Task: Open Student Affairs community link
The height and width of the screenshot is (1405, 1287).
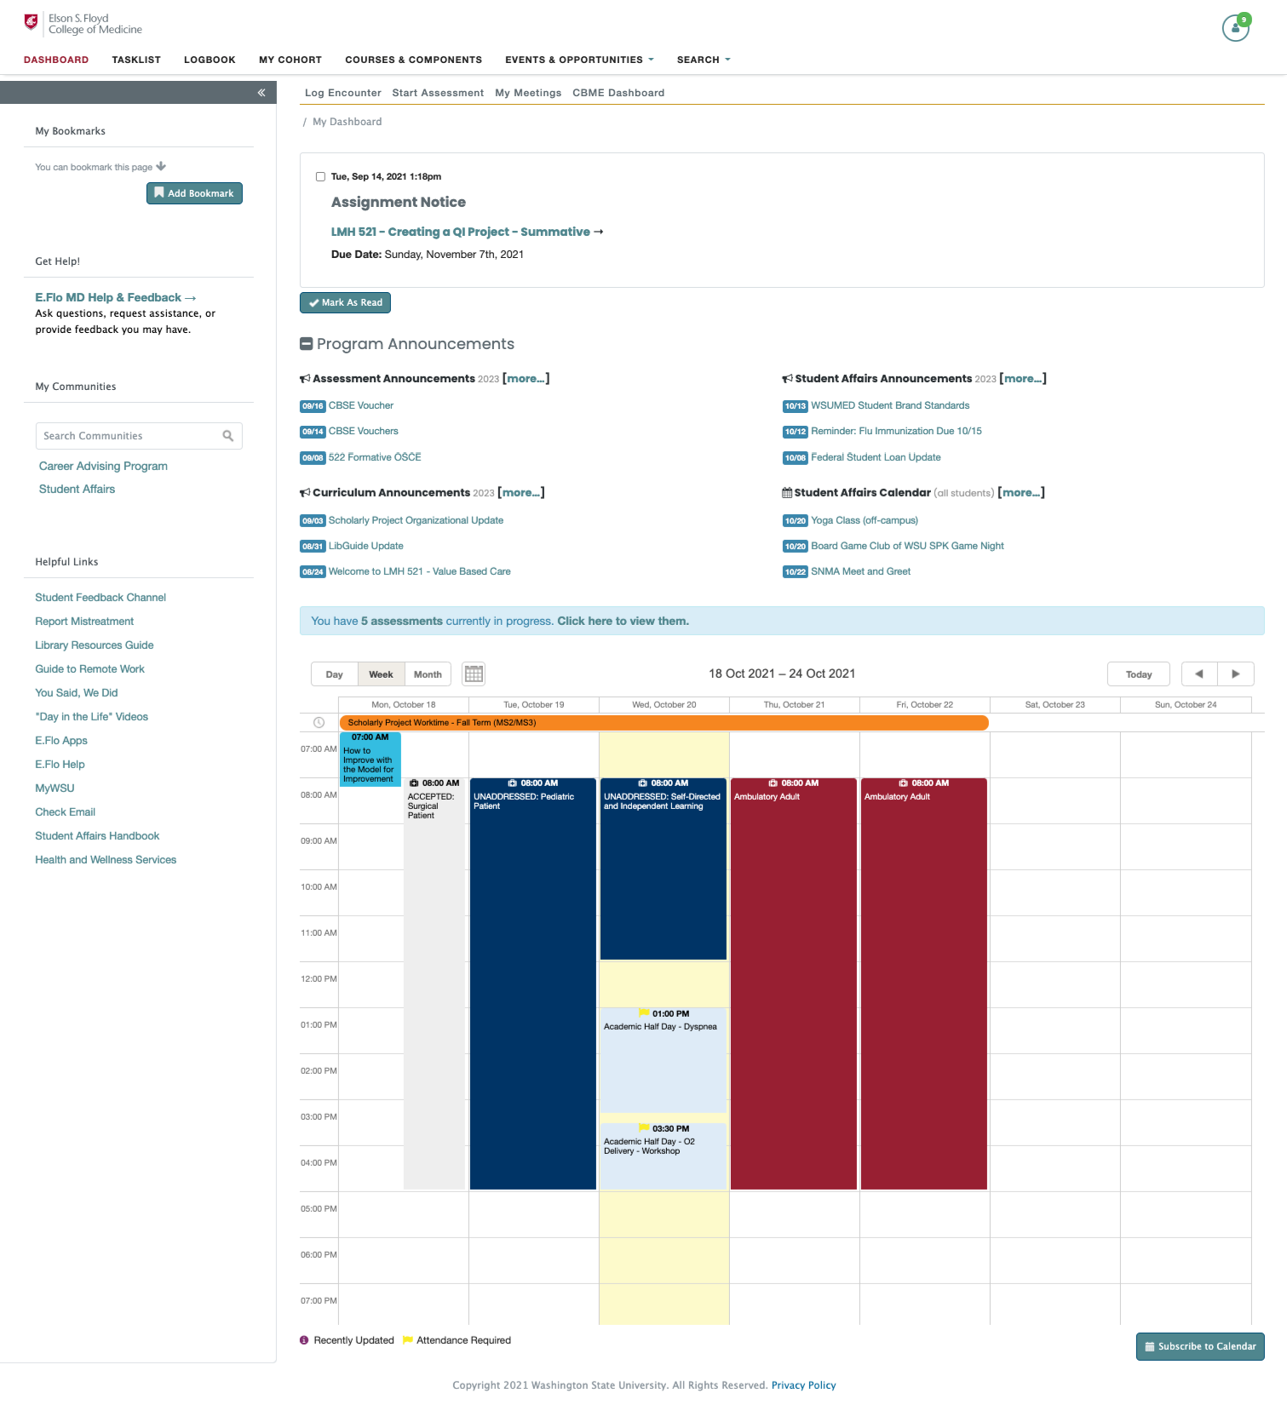Action: pos(77,489)
